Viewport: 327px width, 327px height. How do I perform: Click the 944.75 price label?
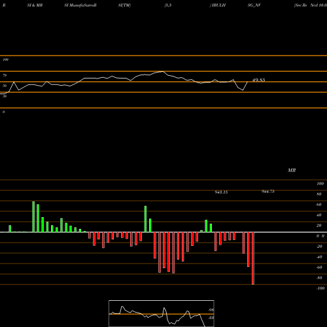pyautogui.click(x=268, y=192)
